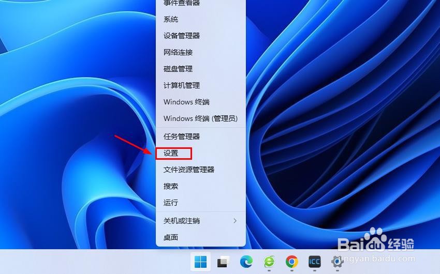The image size is (440, 274).
Task: Select 计算机管理 menu entry
Action: pos(201,85)
